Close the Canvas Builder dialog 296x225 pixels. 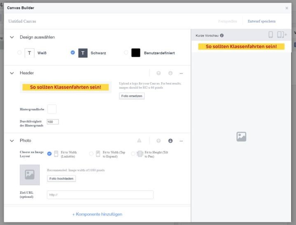[x=287, y=8]
